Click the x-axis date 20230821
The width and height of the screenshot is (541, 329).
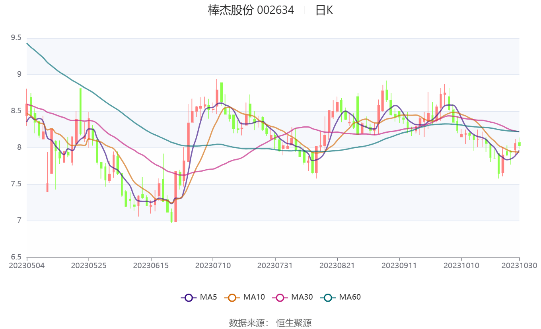point(337,265)
